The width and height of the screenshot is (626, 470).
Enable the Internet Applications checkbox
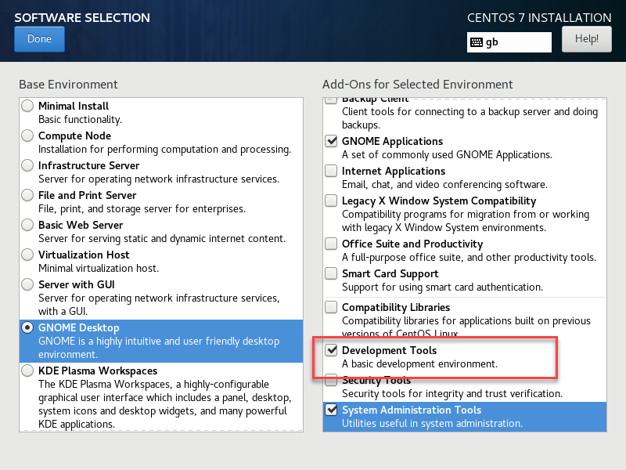pyautogui.click(x=331, y=171)
